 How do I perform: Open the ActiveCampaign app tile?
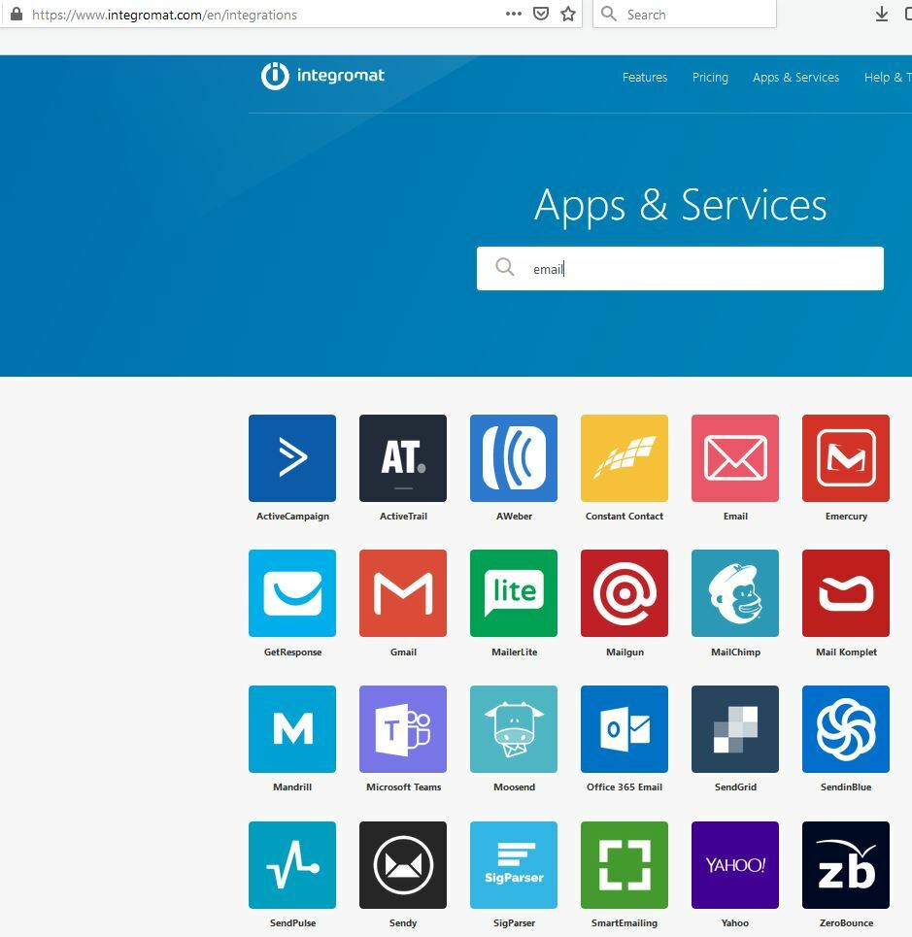[x=292, y=458]
